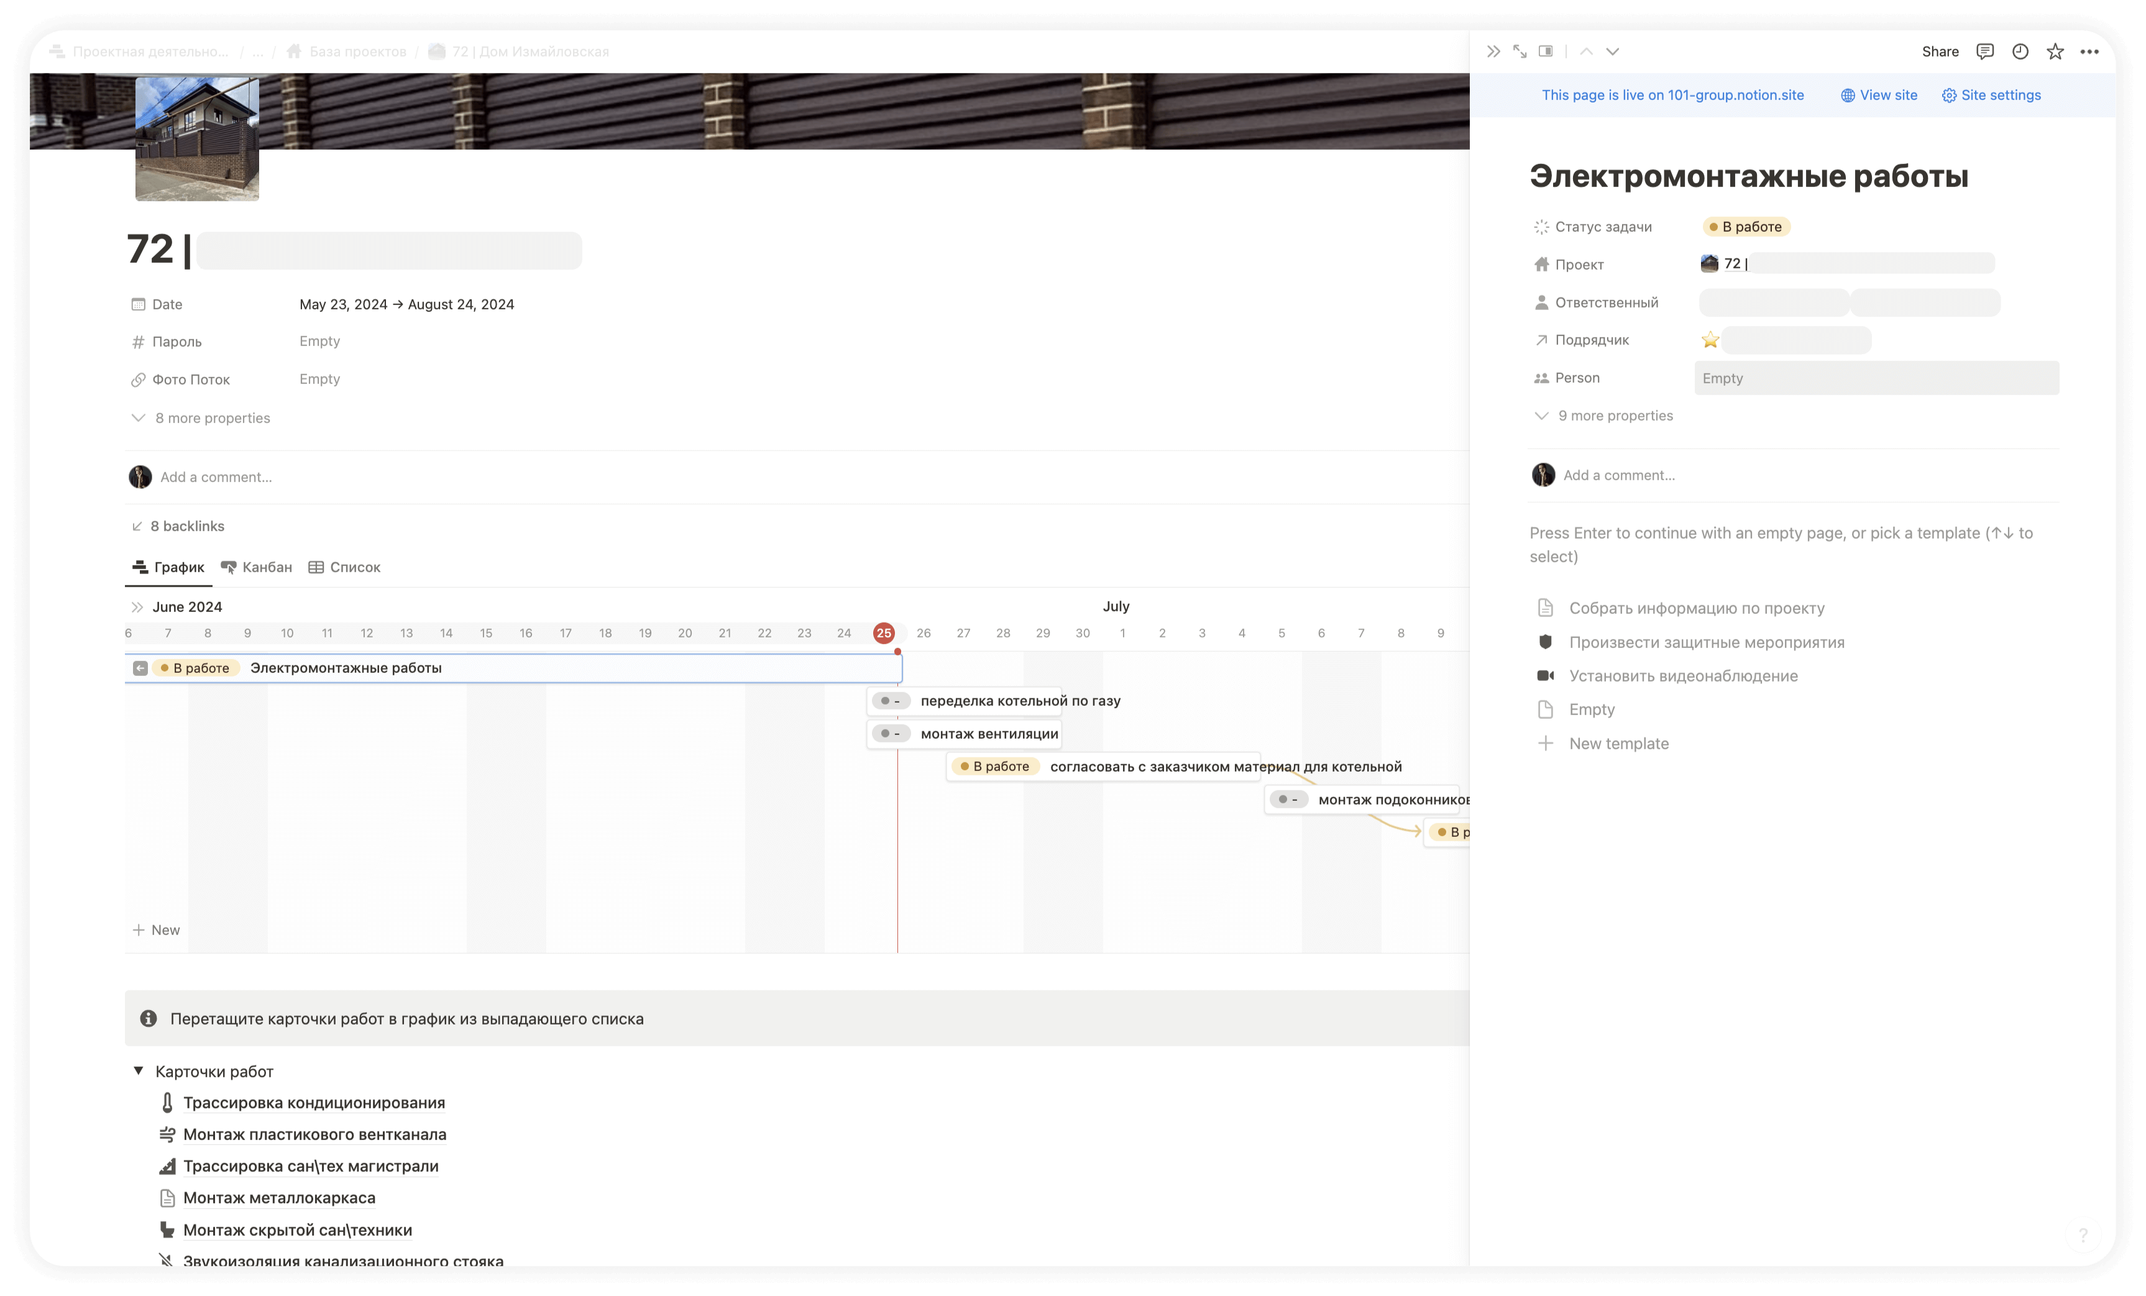This screenshot has height=1296, width=2146.
Task: Collapse the Карточки работ toggle list
Action: coord(139,1070)
